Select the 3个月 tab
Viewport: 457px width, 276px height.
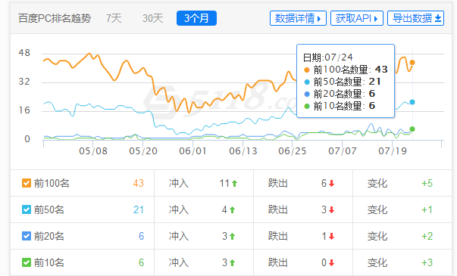(196, 18)
